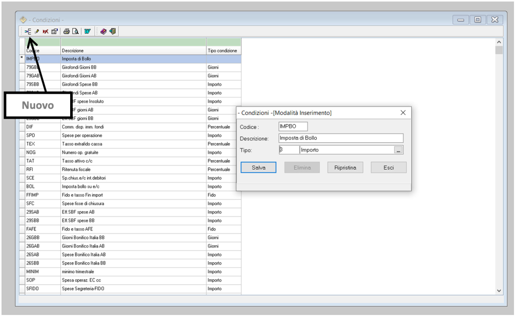Click the Nuovo (new record) toolbar icon
Image resolution: width=516 pixels, height=317 pixels.
coord(28,32)
